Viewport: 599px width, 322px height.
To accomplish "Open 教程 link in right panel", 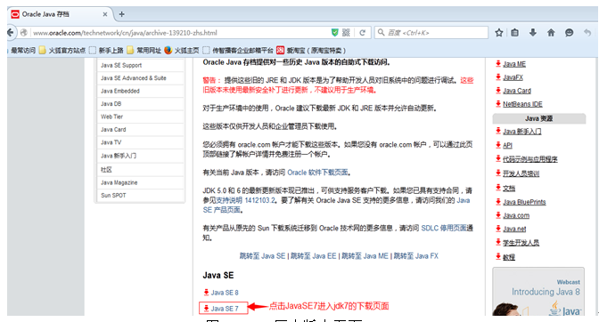I will pyautogui.click(x=509, y=257).
